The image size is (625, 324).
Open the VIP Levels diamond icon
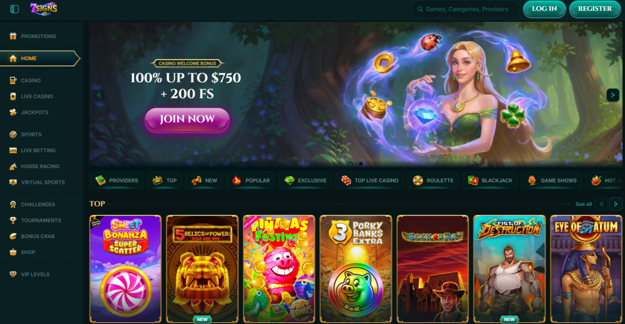click(13, 274)
